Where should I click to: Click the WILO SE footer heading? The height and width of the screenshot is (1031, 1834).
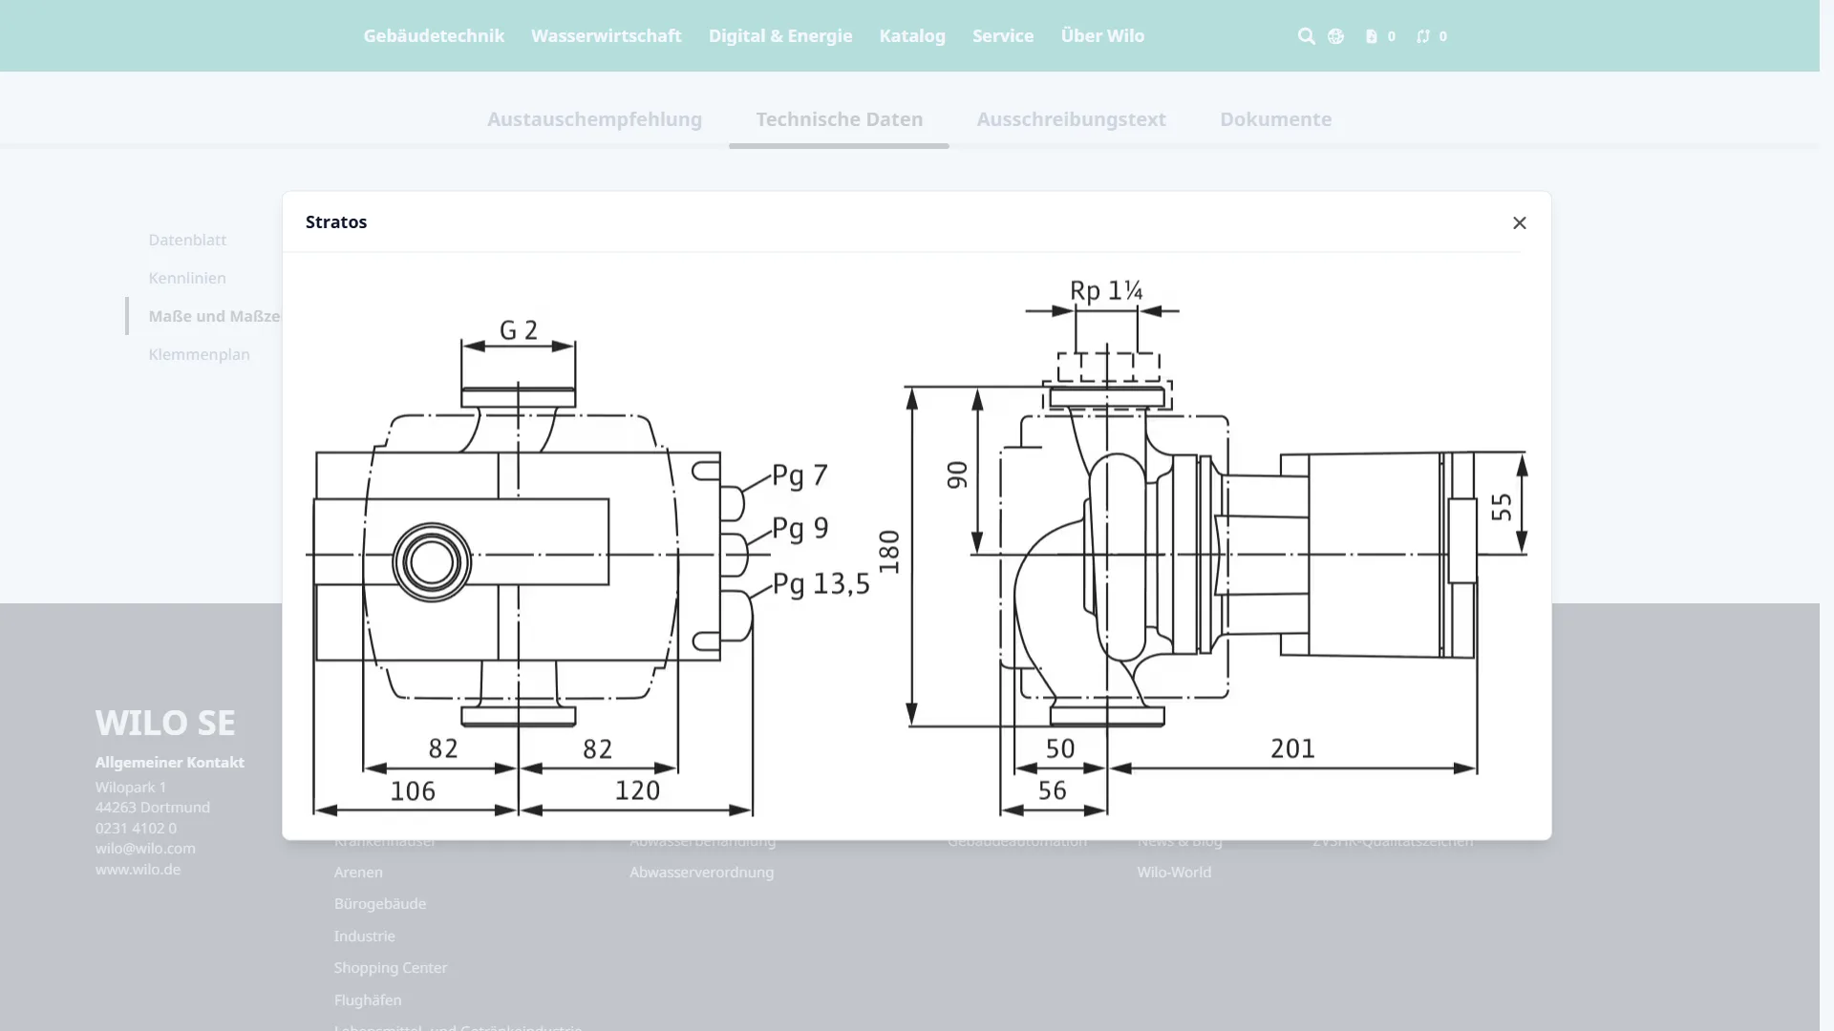pyautogui.click(x=165, y=723)
